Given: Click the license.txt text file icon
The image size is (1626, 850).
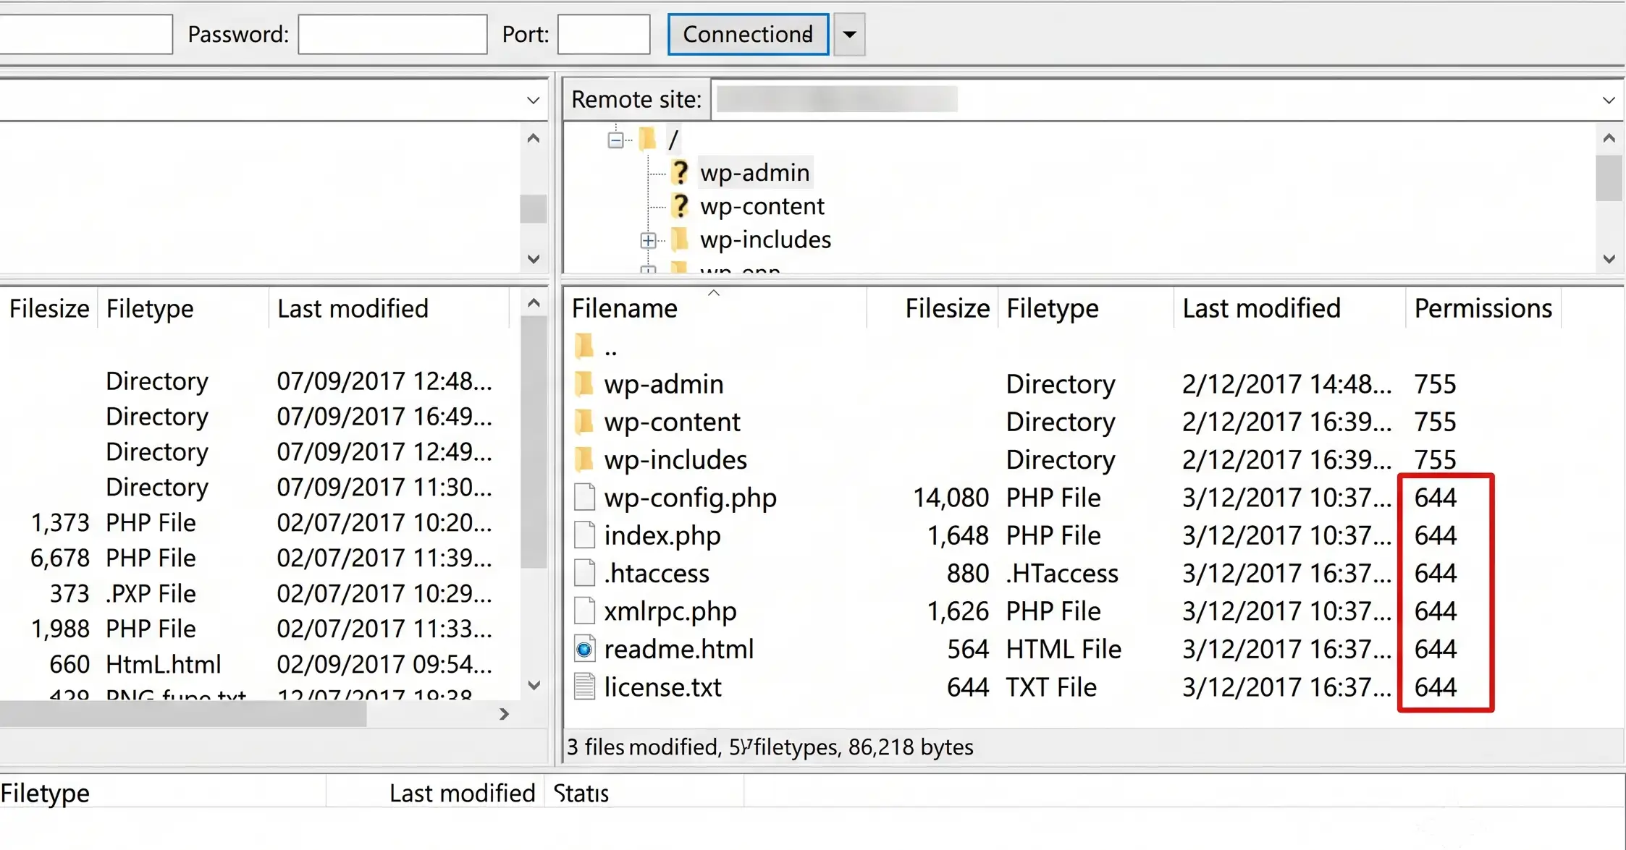Looking at the screenshot, I should point(584,687).
